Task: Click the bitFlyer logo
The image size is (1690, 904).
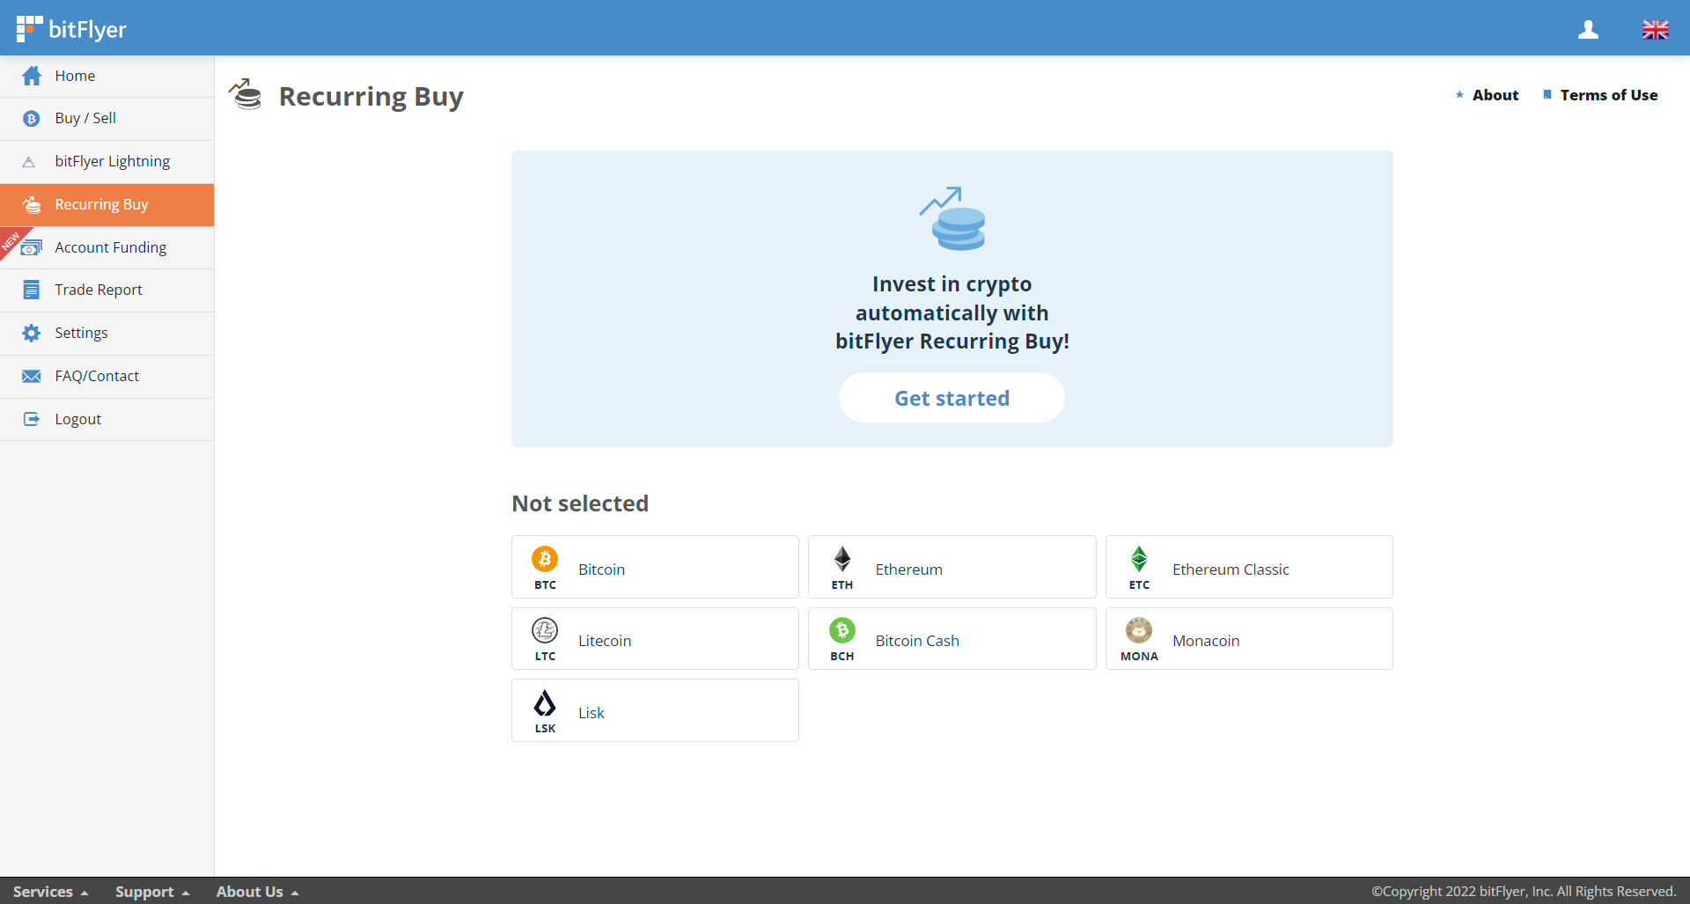Action: click(71, 29)
